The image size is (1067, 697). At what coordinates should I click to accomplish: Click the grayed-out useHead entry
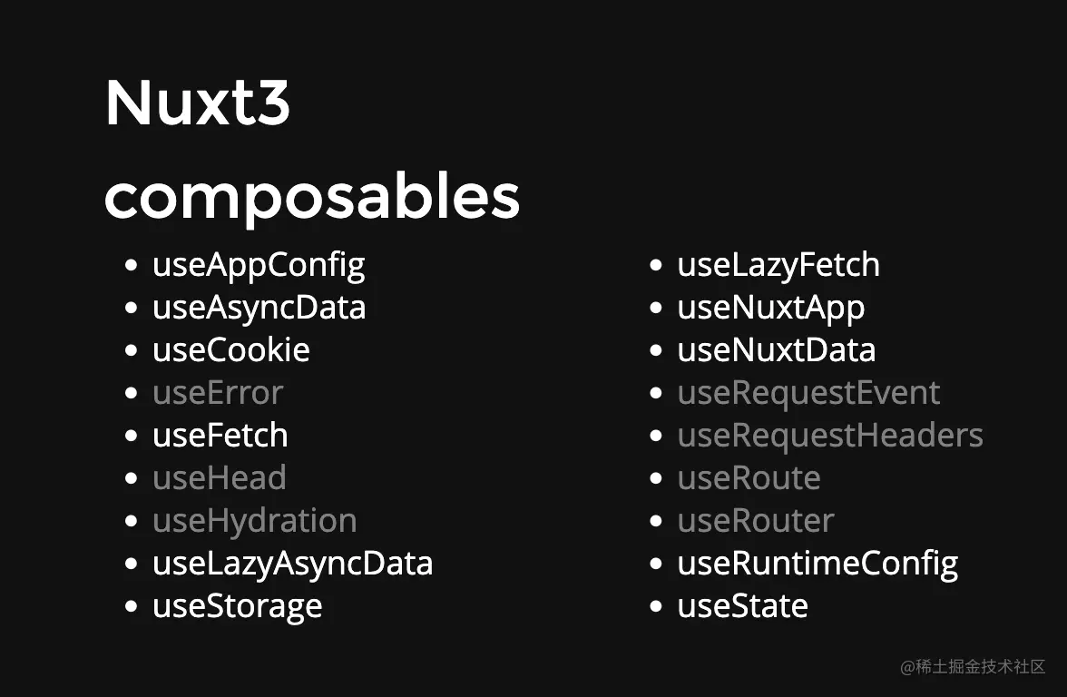click(220, 478)
